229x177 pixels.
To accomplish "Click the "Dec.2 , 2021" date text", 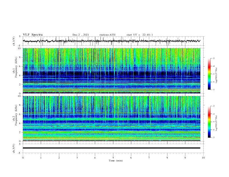I will pyautogui.click(x=81, y=35).
